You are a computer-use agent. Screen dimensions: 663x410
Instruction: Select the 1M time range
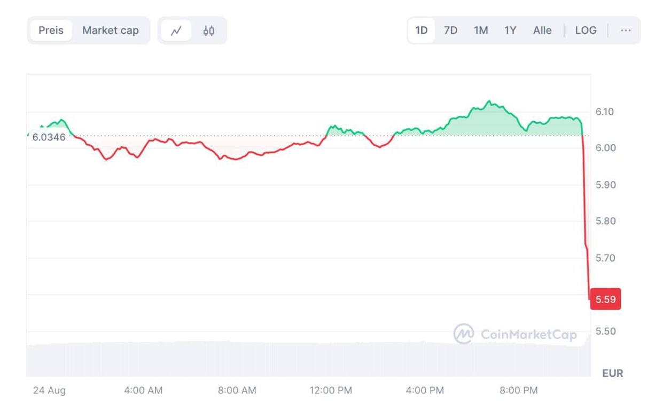pyautogui.click(x=480, y=30)
